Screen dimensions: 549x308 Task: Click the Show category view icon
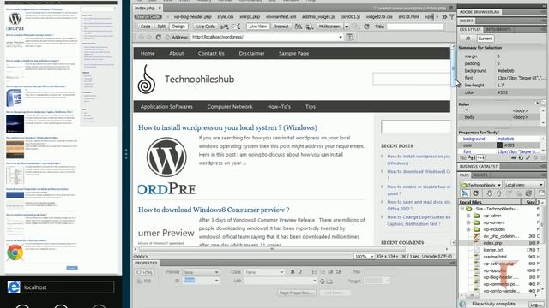click(463, 158)
